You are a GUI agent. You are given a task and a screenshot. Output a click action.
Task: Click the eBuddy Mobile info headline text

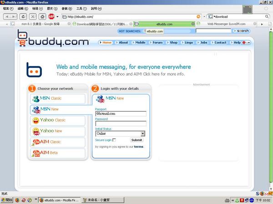coord(121,74)
